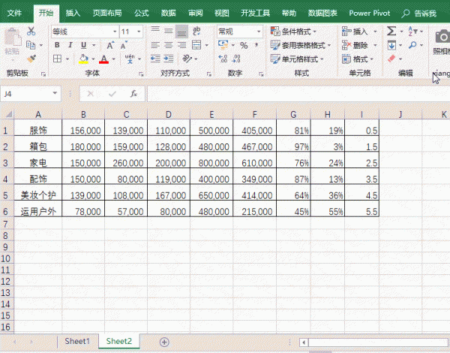Viewport: 450px width, 353px height.
Task: Click 格式 cells button
Action: (x=355, y=59)
